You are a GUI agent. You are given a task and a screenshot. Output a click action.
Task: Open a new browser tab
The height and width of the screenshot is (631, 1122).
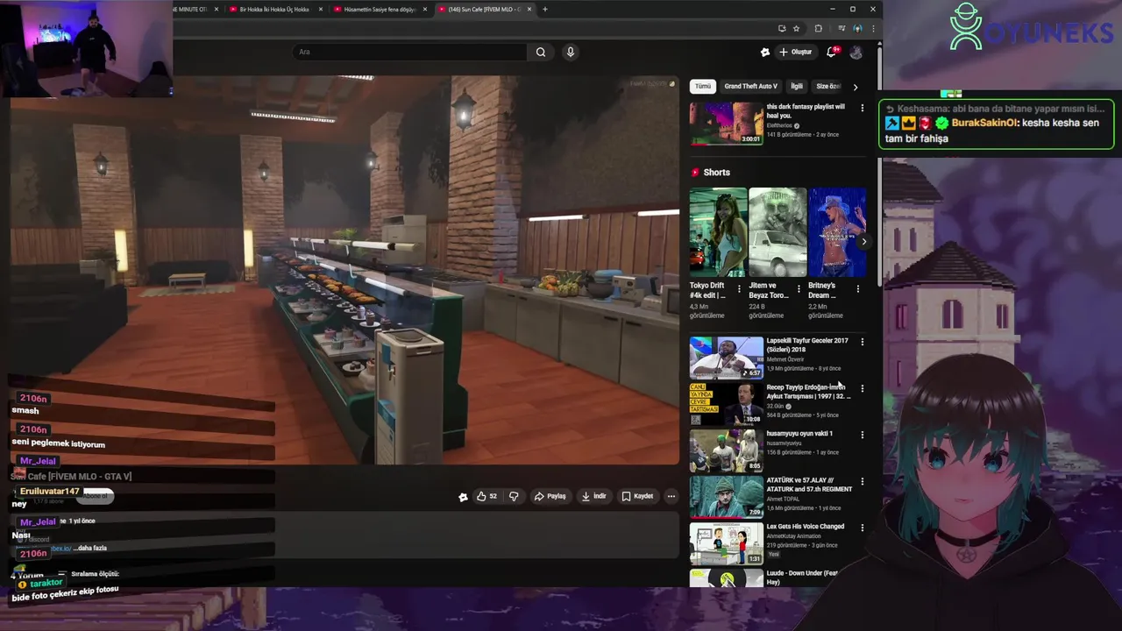click(x=545, y=10)
